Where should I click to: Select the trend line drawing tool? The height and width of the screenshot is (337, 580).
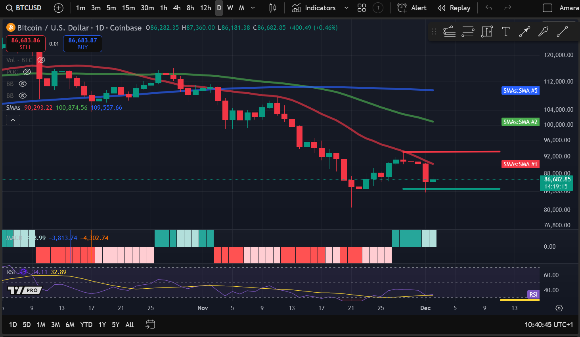click(x=562, y=32)
